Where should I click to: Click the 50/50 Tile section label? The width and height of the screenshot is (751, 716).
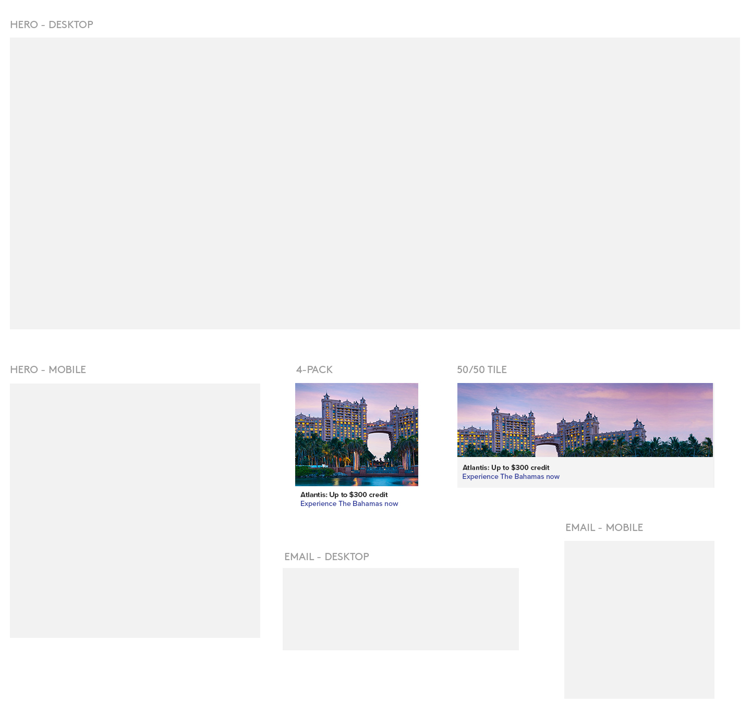(x=481, y=369)
